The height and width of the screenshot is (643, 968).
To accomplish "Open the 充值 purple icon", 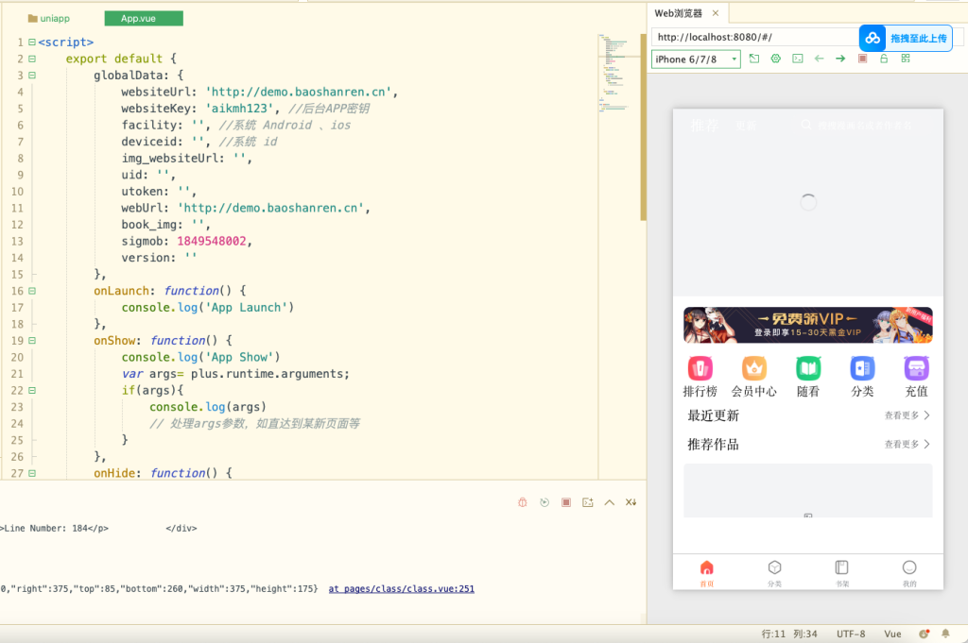I will tap(917, 368).
